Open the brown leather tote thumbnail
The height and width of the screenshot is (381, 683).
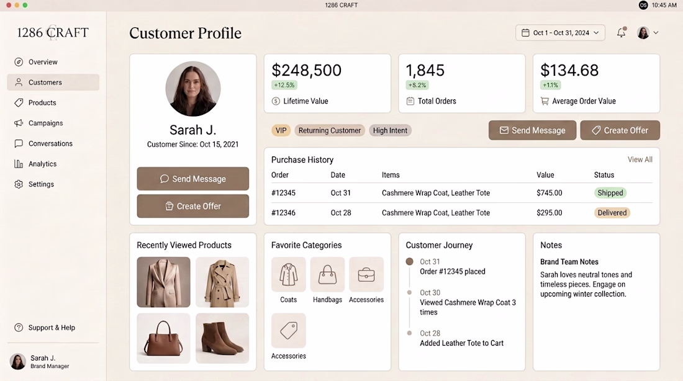(163, 338)
